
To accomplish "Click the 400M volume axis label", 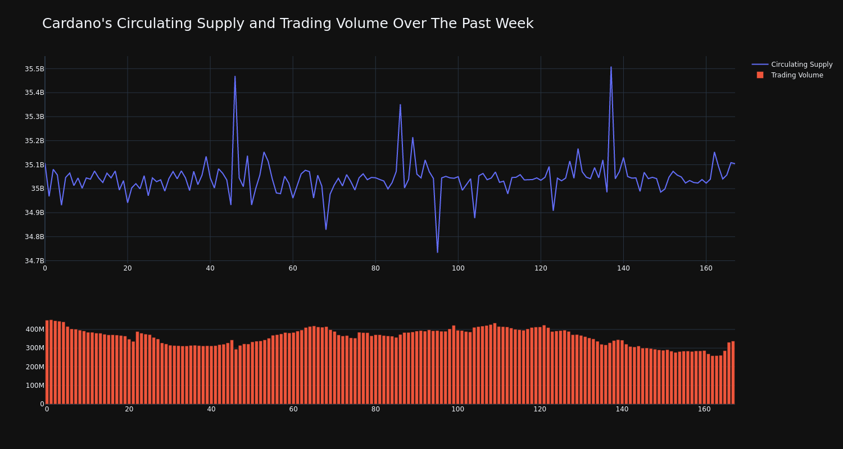I will [34, 329].
